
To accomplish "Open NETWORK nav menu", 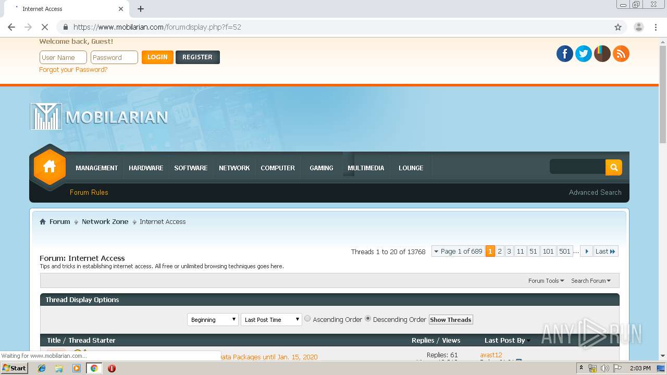I will [234, 168].
